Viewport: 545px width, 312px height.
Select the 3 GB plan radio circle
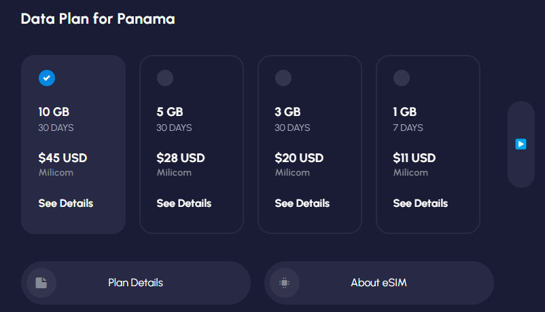click(x=283, y=78)
